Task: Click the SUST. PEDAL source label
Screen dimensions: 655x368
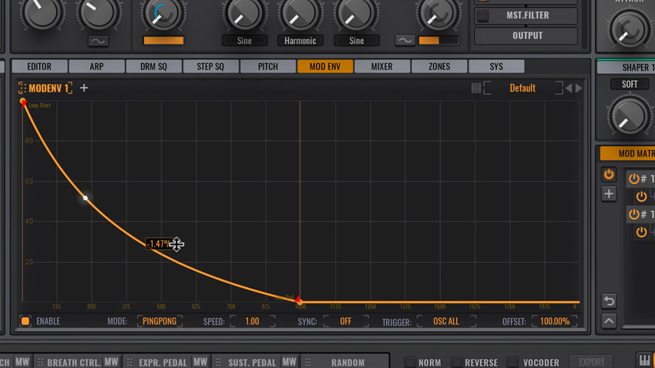Action: pyautogui.click(x=252, y=362)
